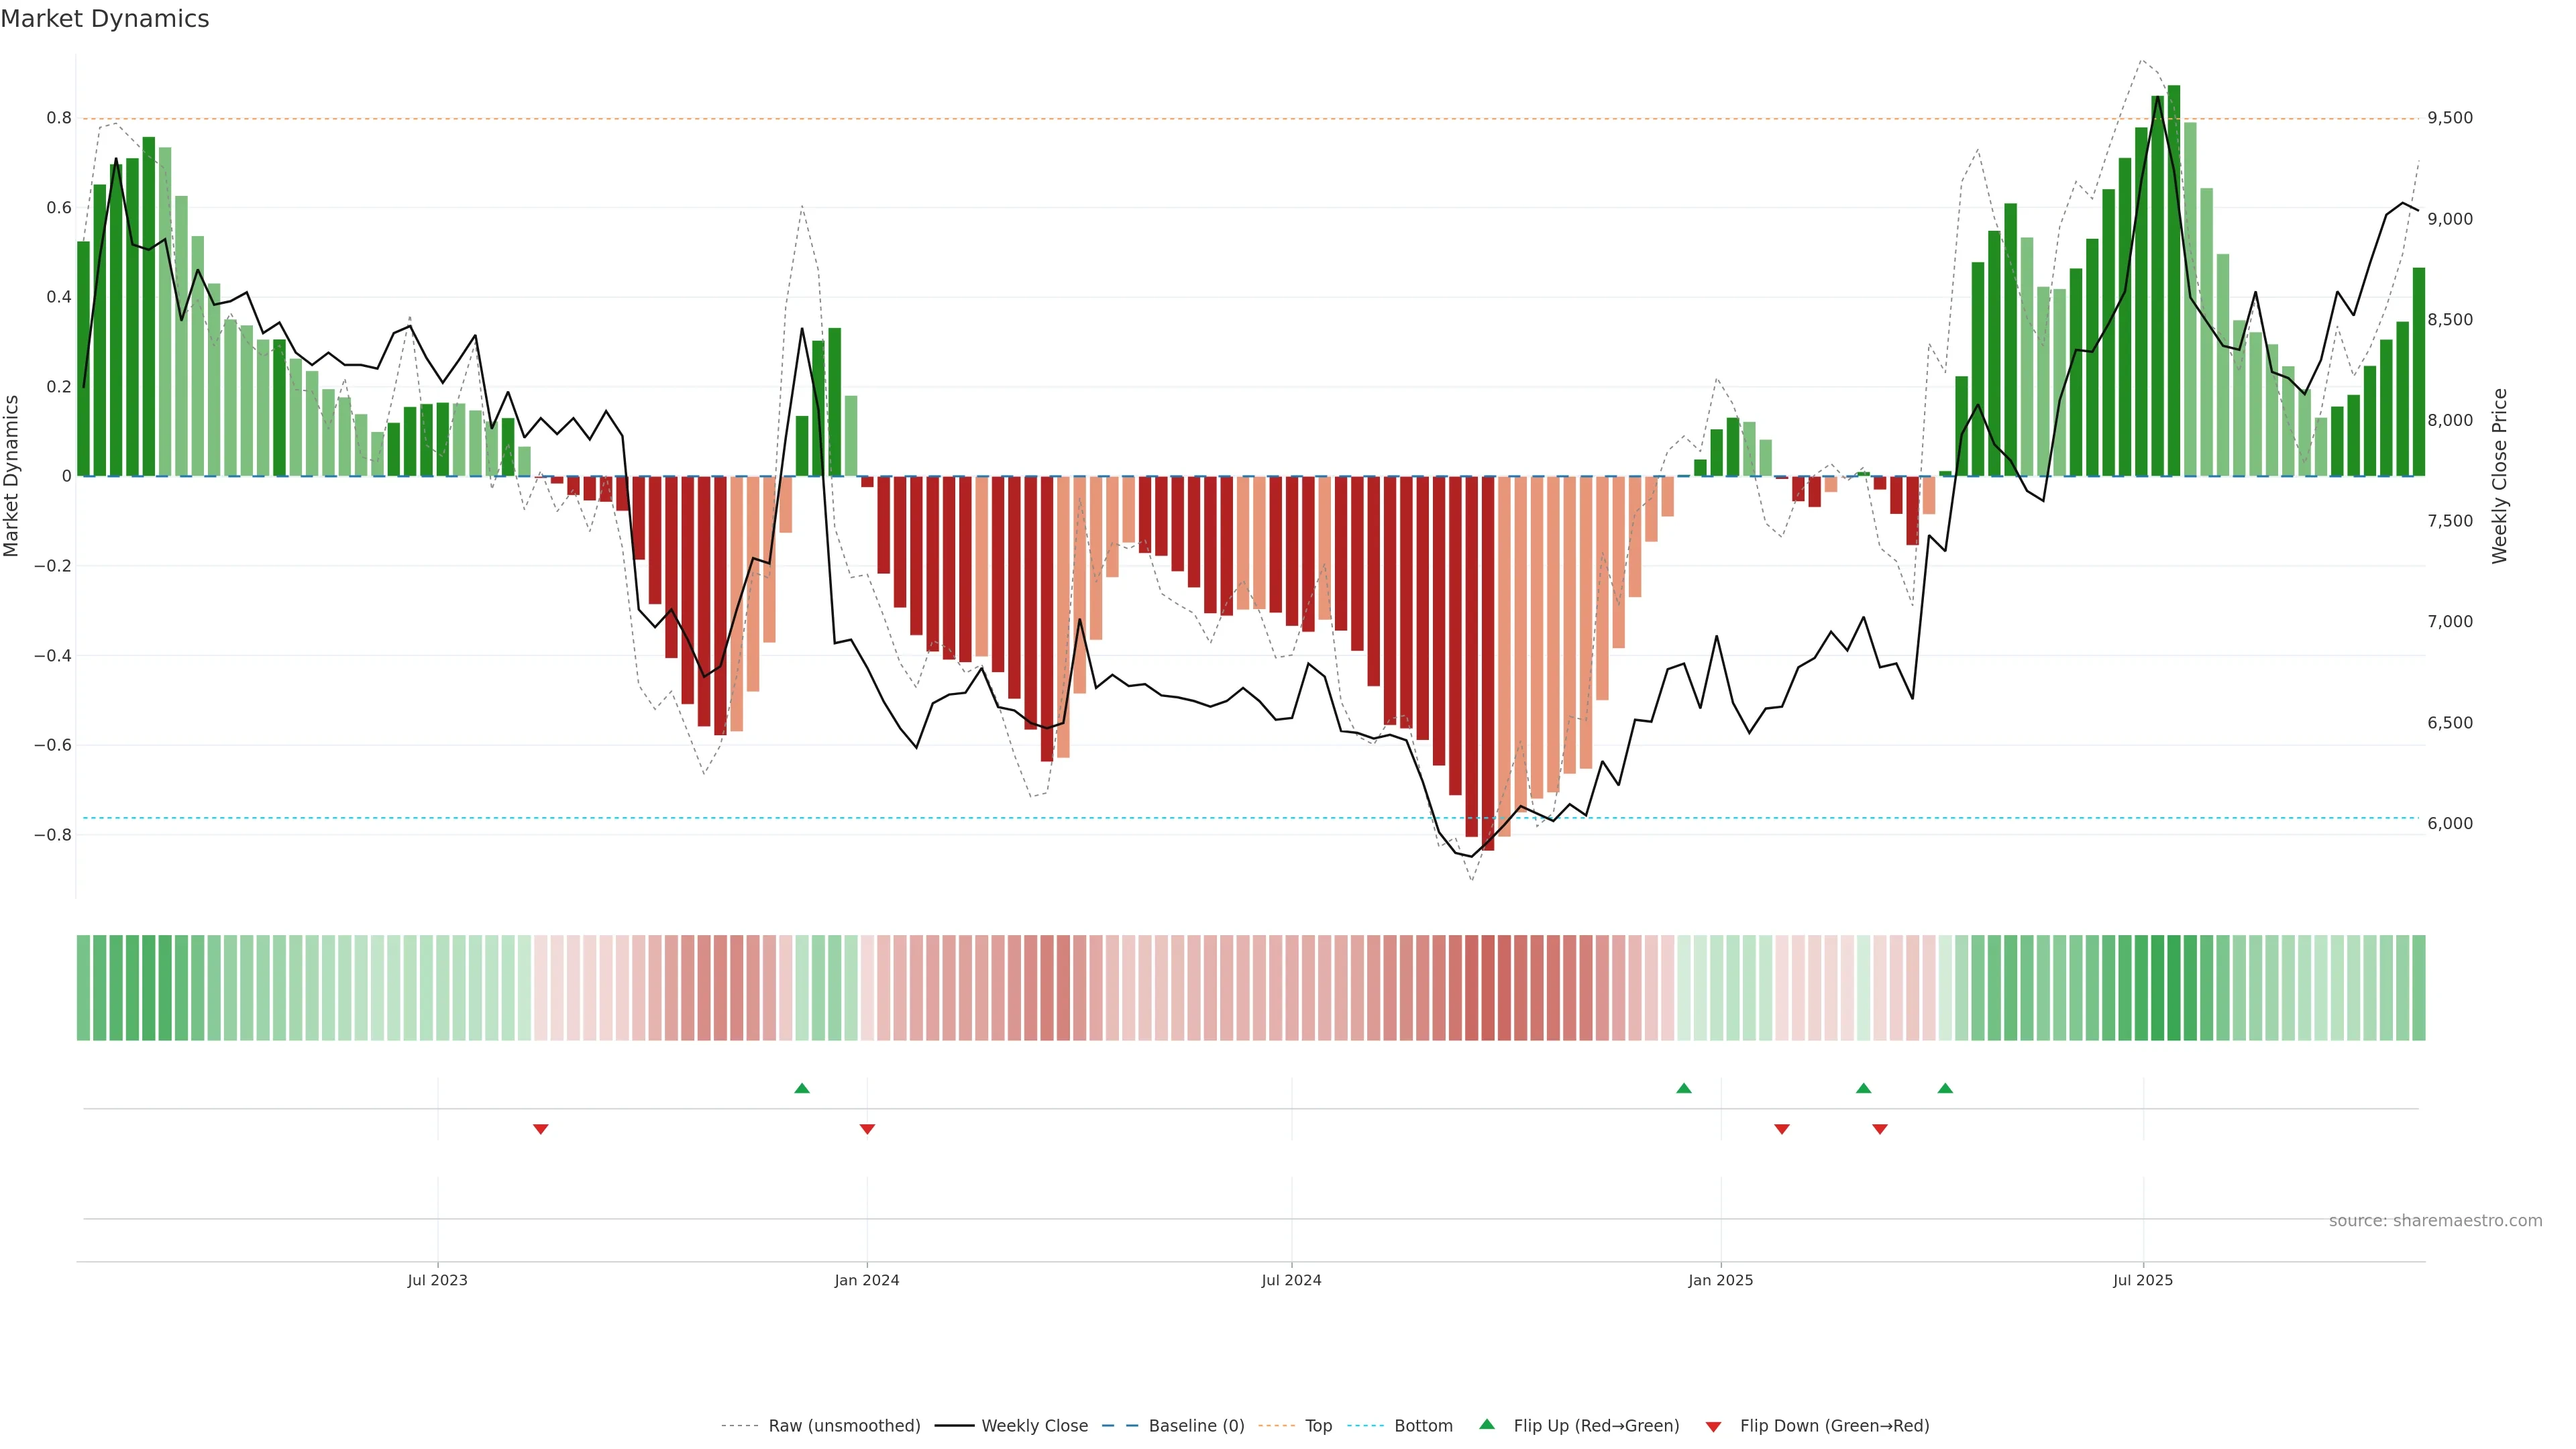The image size is (2576, 1449).
Task: Click the green triangle icon in the legend
Action: pos(1487,1424)
